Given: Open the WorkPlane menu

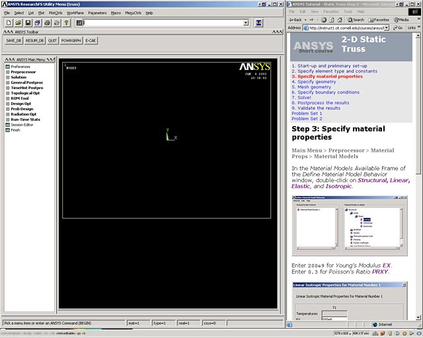Looking at the screenshot, I should pyautogui.click(x=75, y=13).
